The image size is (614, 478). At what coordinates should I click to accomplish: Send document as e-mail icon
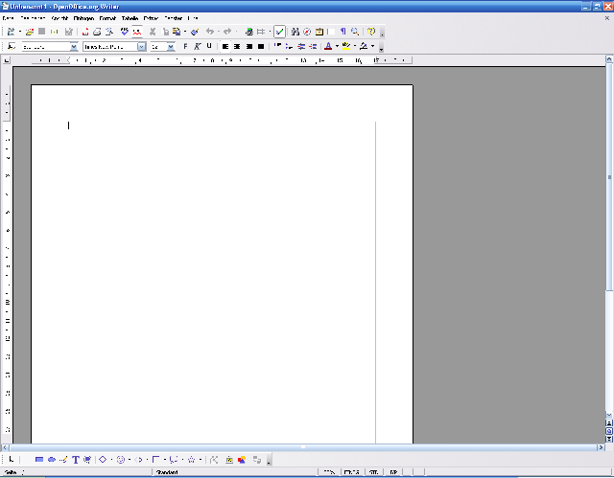click(x=55, y=32)
